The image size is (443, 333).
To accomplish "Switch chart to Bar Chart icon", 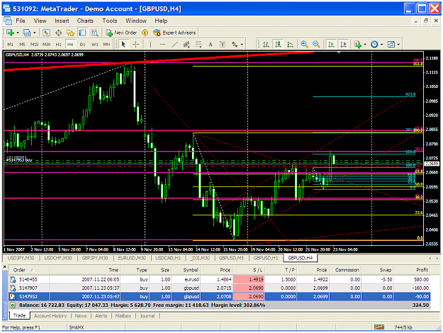I will click(x=266, y=45).
